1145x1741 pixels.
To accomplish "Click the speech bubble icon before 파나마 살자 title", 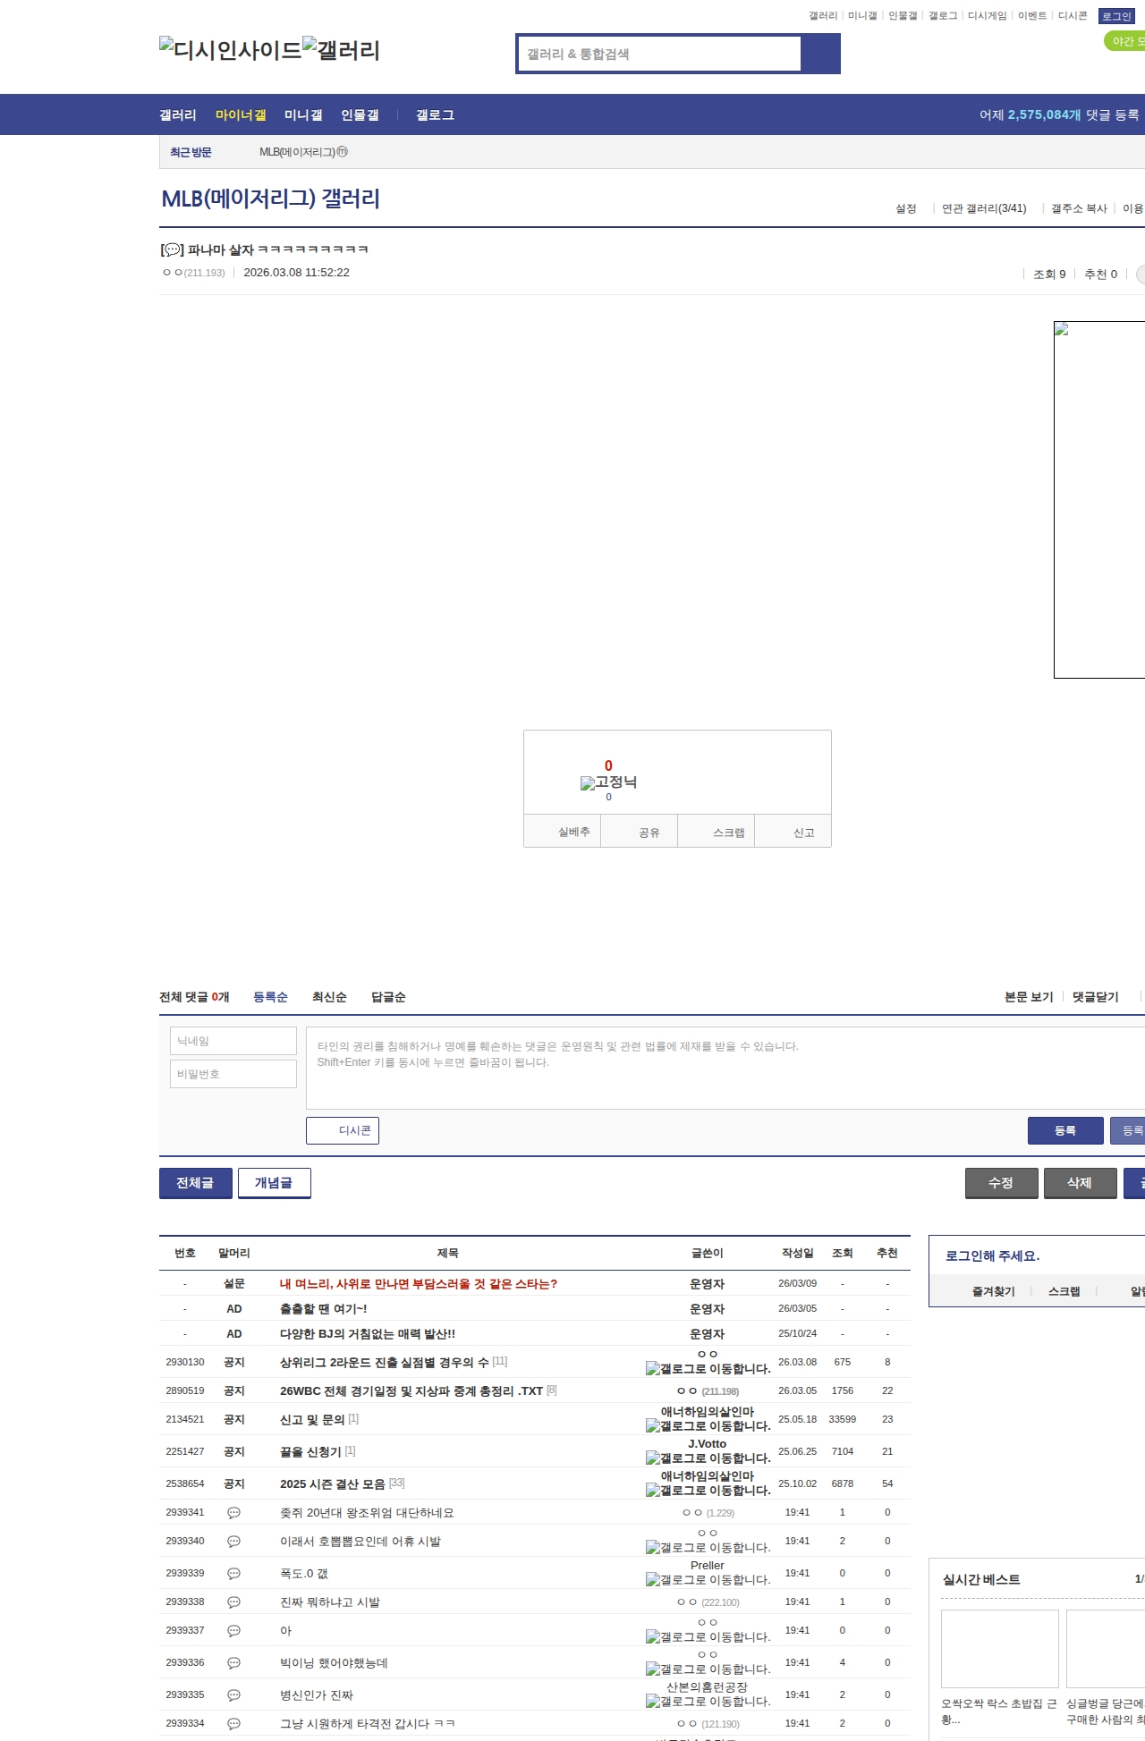I will click(172, 249).
